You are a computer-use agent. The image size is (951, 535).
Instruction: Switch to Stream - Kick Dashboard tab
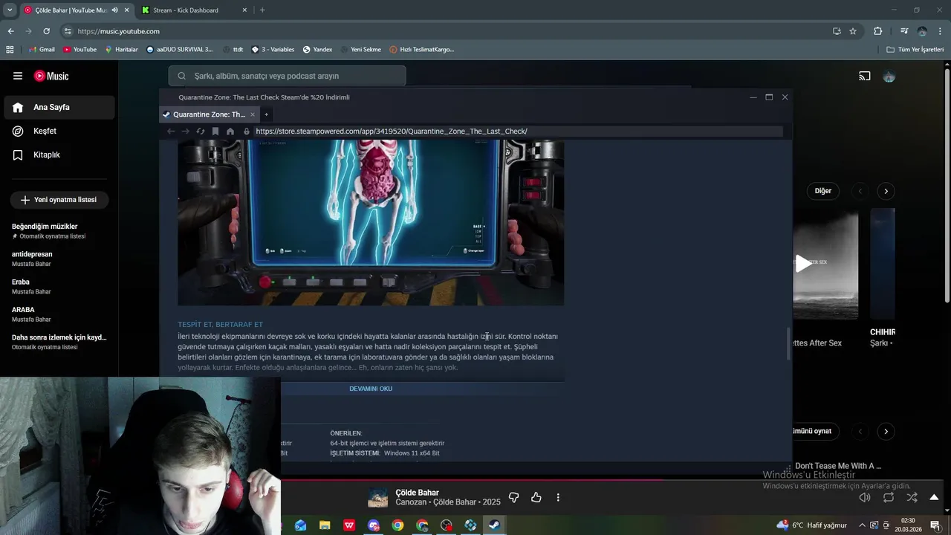[x=193, y=10]
